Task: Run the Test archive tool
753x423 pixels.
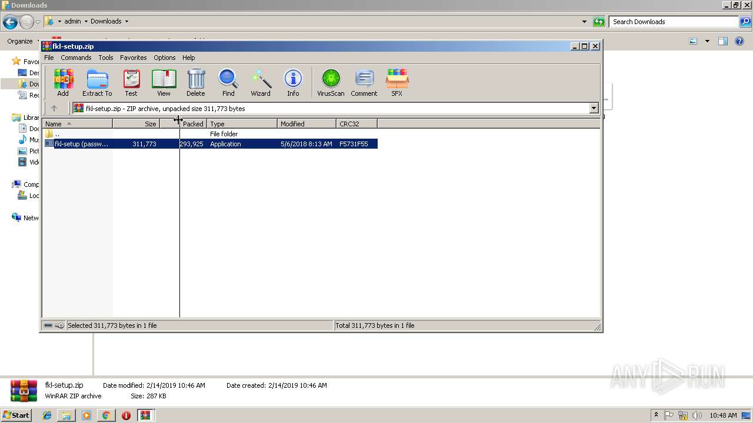Action: click(x=131, y=82)
